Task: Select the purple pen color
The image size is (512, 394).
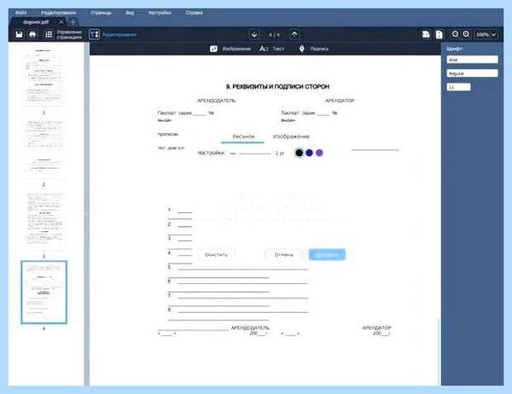Action: [319, 153]
